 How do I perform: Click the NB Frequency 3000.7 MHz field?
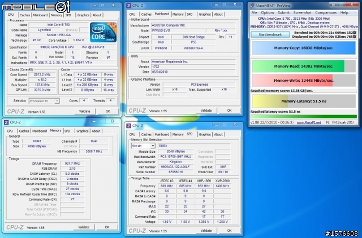[x=94, y=152]
